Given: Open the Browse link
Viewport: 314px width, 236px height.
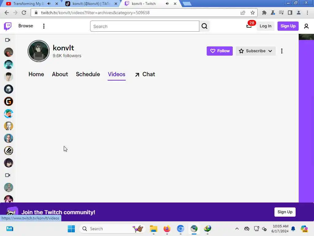Looking at the screenshot, I should point(26,26).
